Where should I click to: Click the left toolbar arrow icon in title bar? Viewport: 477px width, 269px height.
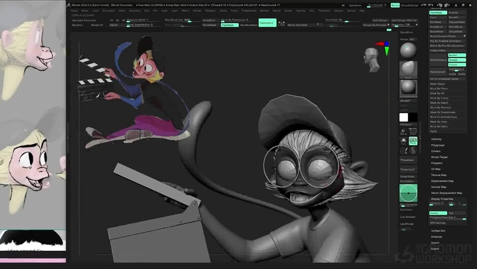424,5
